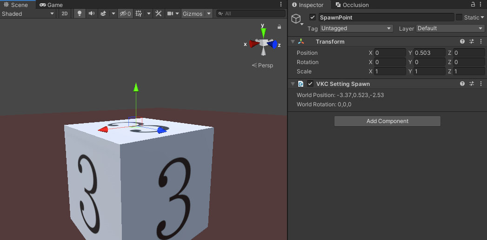Click the grid visibility icon in Scene toolbar

(139, 13)
